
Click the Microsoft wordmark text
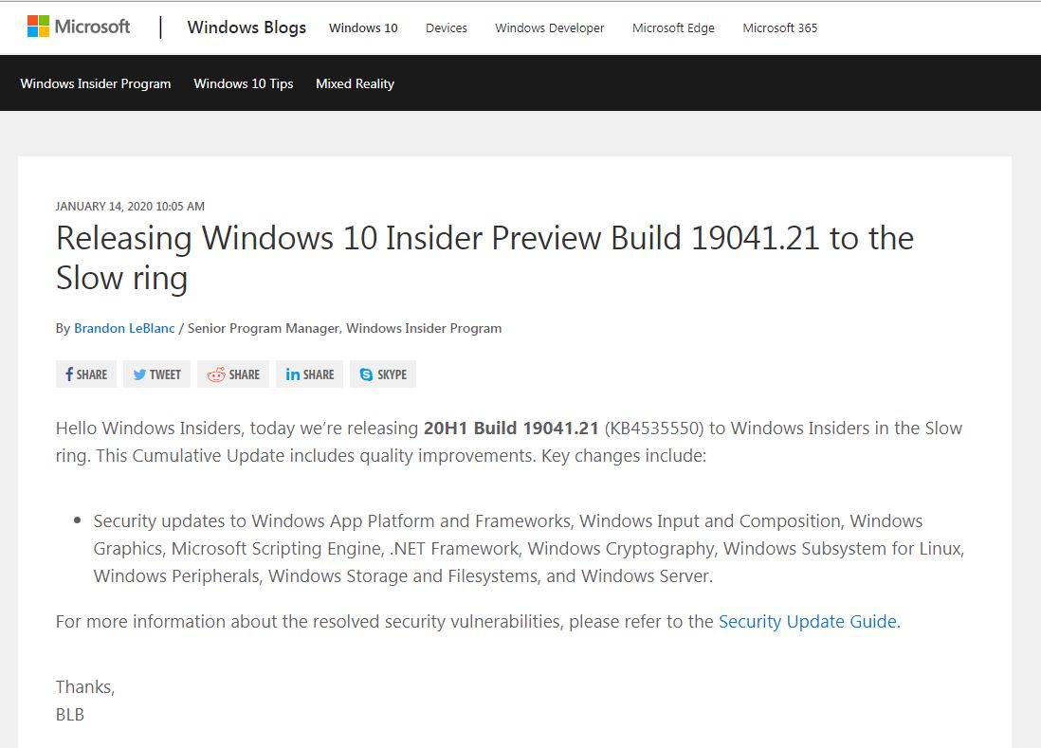(92, 27)
